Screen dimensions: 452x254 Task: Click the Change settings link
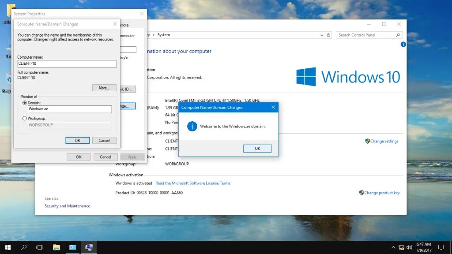coord(384,141)
